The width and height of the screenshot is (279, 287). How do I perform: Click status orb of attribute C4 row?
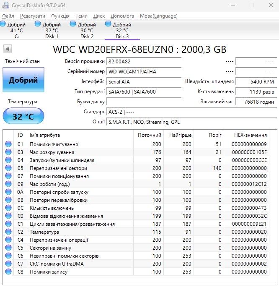(x=8, y=240)
